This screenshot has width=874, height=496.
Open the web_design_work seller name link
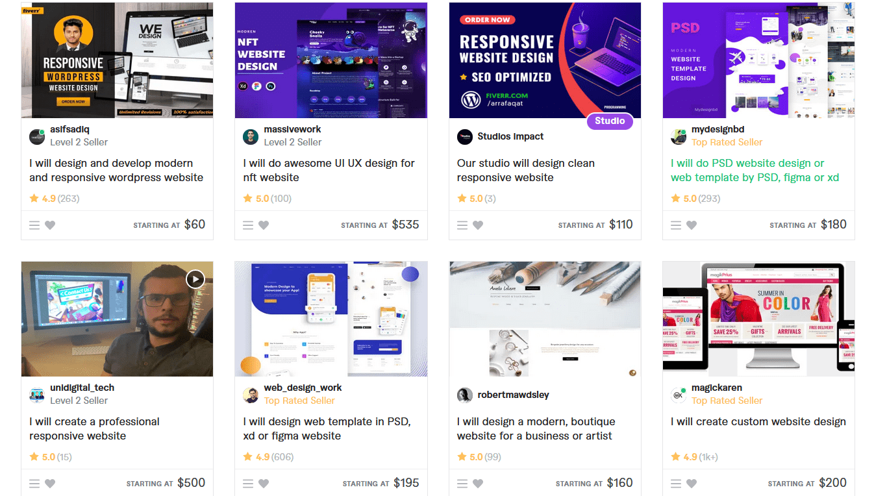(x=303, y=388)
